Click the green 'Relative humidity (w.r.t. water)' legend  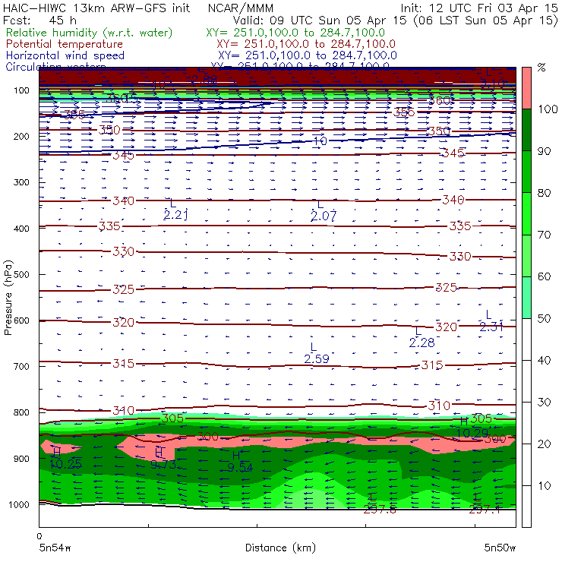point(90,33)
